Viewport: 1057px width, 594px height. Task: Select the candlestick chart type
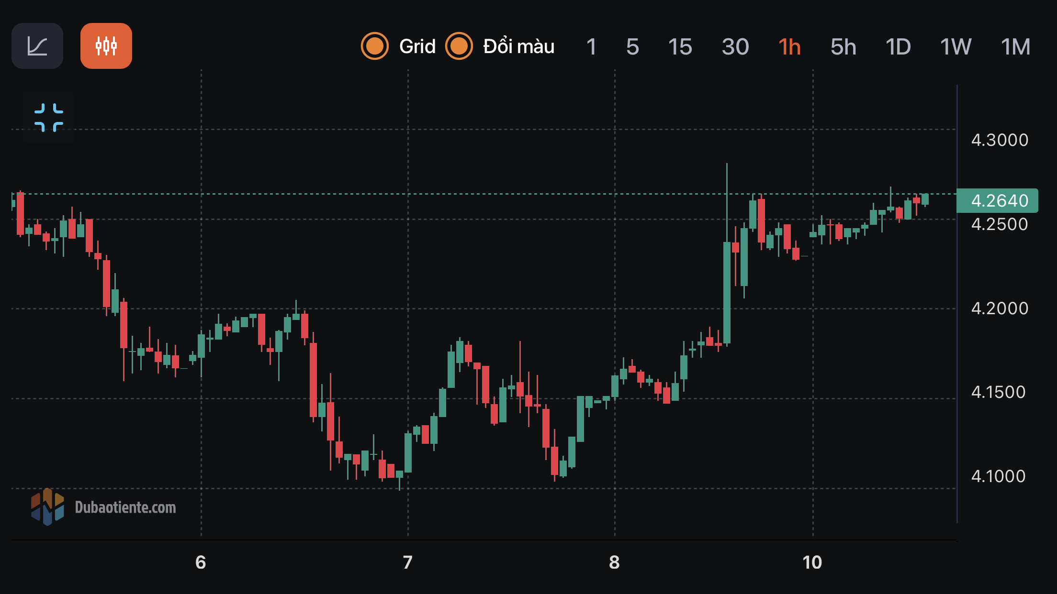point(106,46)
